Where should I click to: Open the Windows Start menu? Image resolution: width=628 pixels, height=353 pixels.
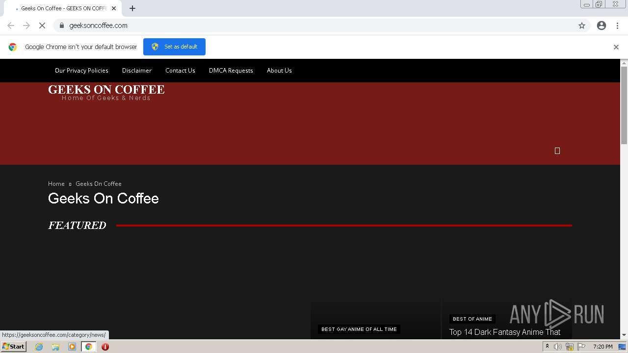tap(13, 347)
